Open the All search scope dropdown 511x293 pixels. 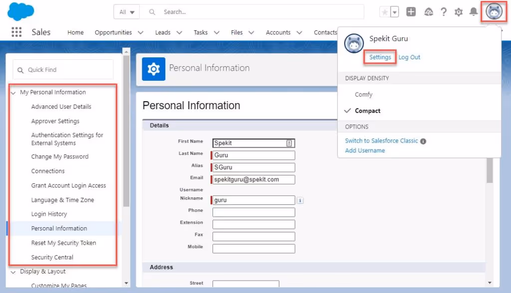pos(127,12)
